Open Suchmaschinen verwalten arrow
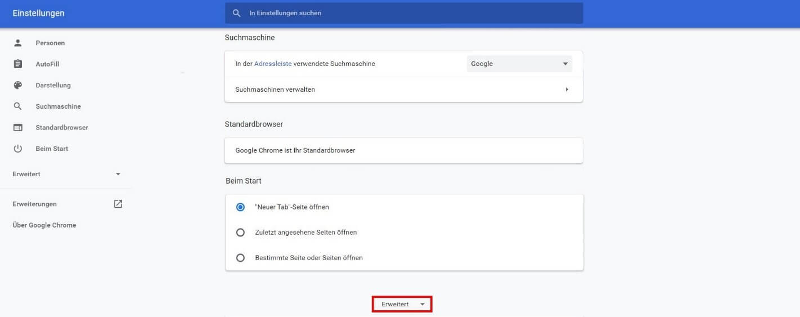The width and height of the screenshot is (800, 317). (567, 90)
